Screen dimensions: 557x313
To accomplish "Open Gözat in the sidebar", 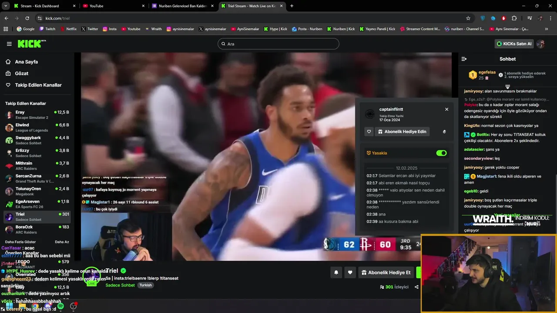I will click(x=22, y=73).
